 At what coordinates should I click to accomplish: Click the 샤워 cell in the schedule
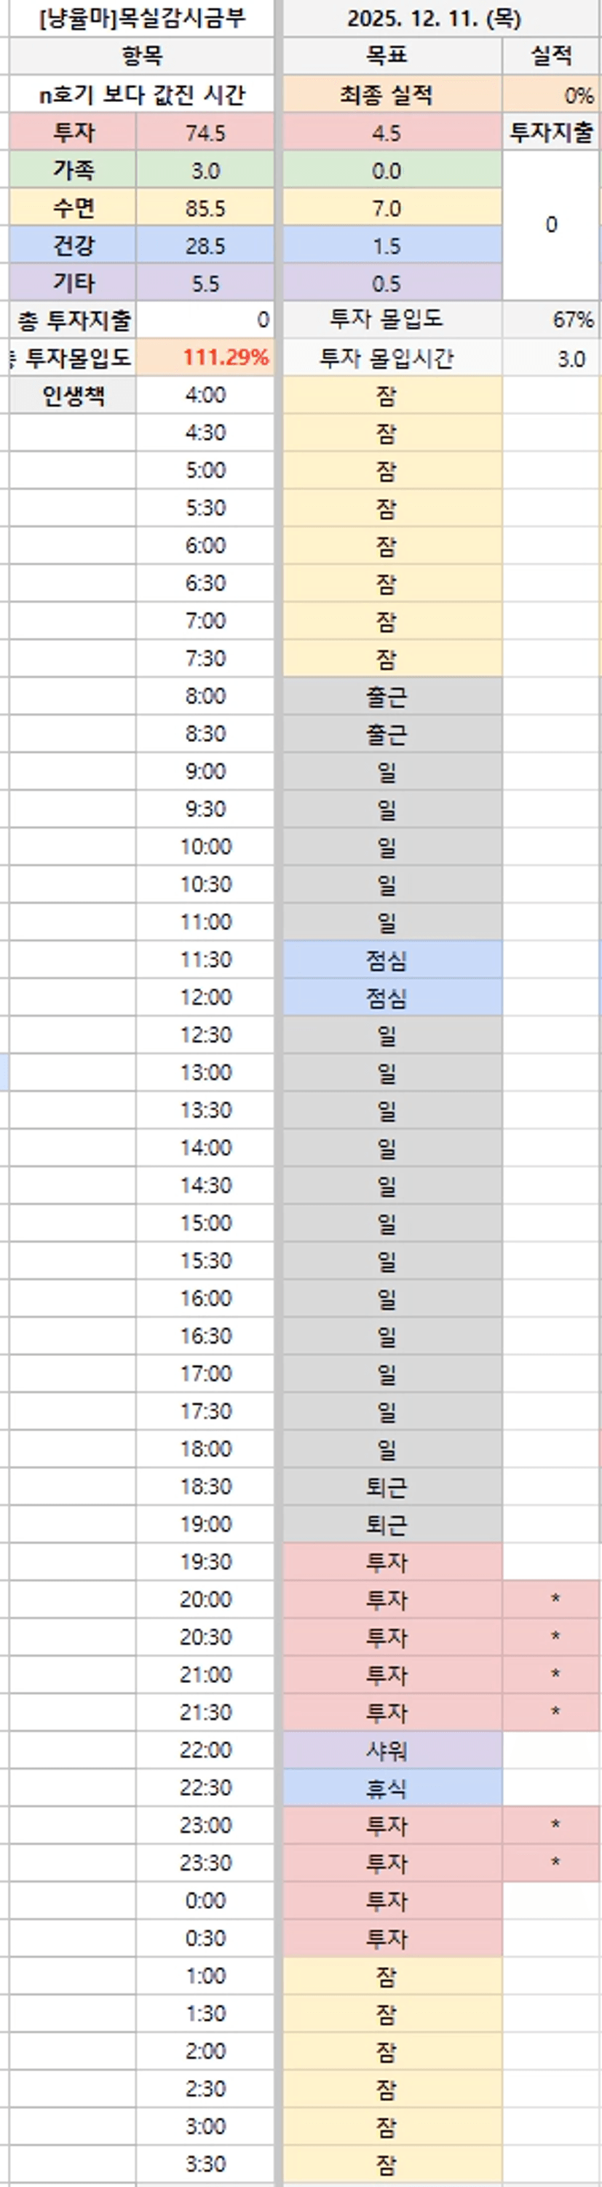387,1750
